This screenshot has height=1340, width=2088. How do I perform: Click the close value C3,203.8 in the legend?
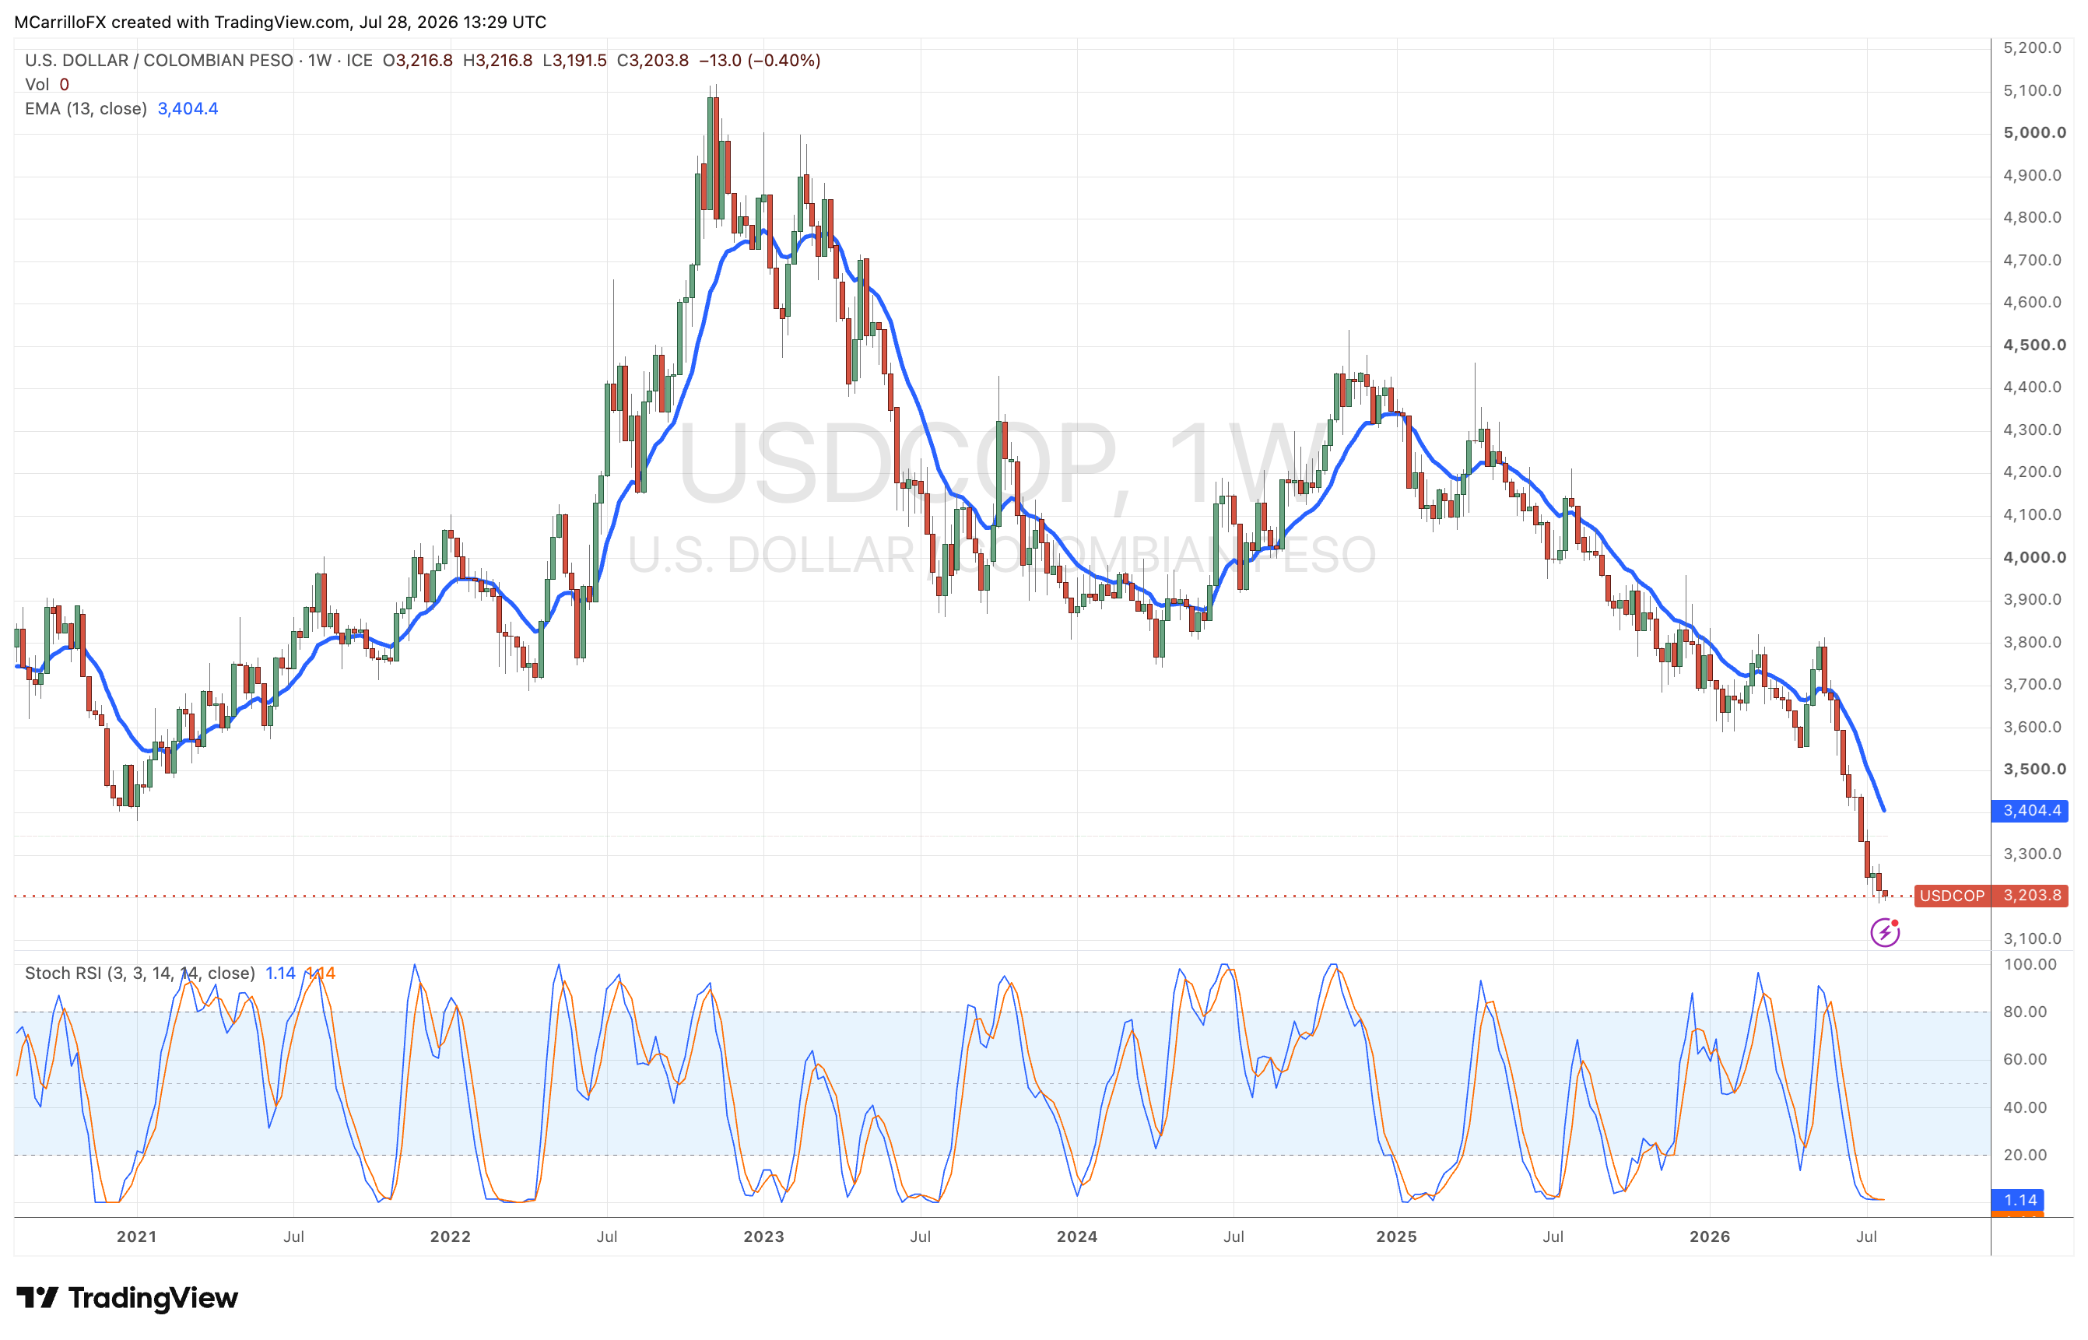652,60
